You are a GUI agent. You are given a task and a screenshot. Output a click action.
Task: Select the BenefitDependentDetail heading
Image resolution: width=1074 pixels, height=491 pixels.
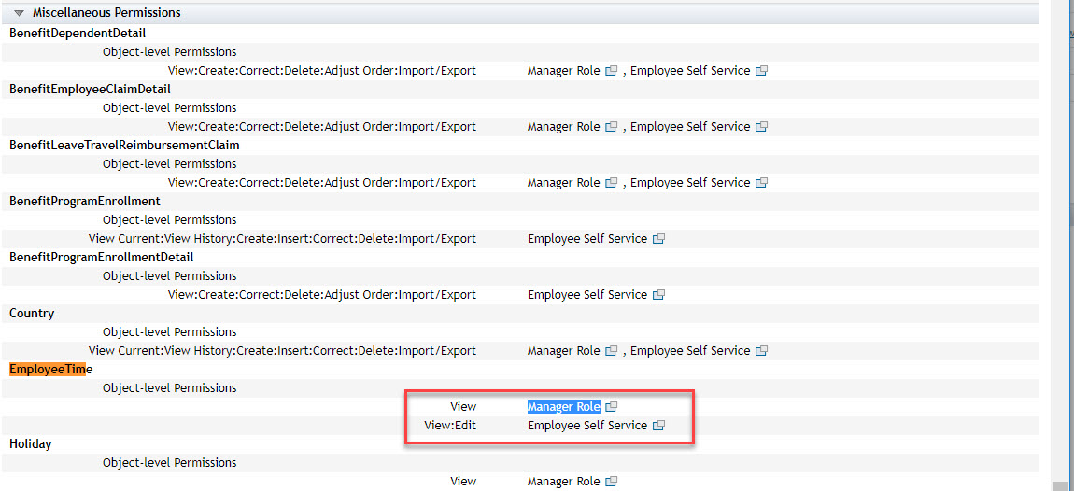point(78,33)
